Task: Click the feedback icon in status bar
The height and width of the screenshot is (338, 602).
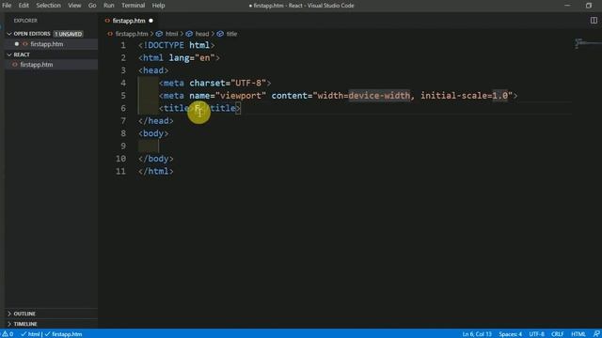Action: (596, 334)
